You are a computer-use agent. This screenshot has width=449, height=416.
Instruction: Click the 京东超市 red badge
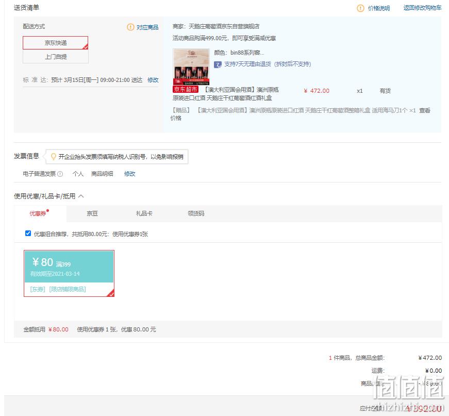click(186, 89)
